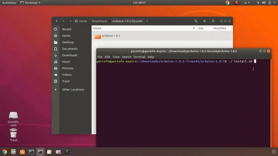Viewport: 278px width, 156px height.
Task: Toggle grid view in Files
Action: click(205, 21)
